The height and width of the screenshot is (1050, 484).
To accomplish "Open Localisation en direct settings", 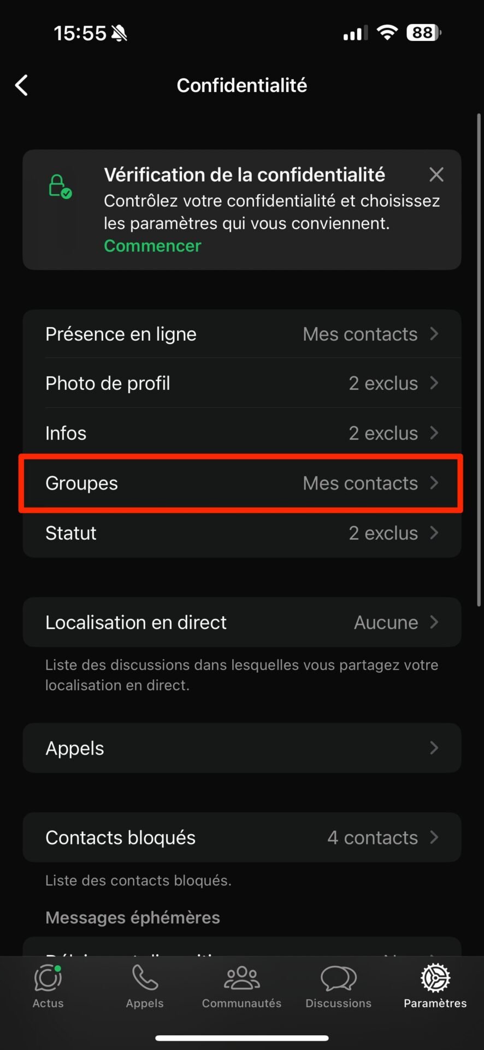I will (x=242, y=622).
